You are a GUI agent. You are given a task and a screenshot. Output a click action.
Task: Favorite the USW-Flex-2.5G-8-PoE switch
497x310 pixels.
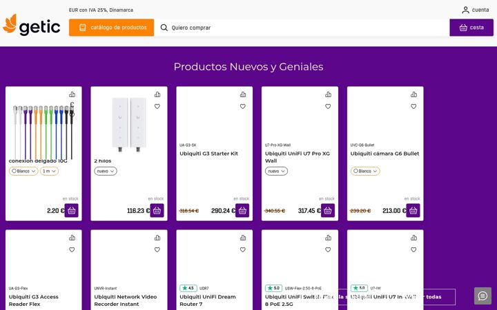click(328, 250)
